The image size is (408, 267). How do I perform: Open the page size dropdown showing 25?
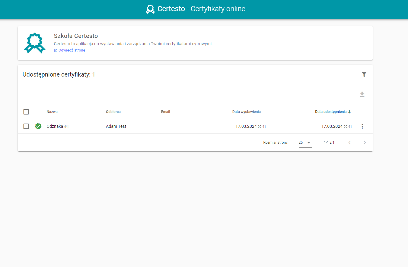pos(305,143)
